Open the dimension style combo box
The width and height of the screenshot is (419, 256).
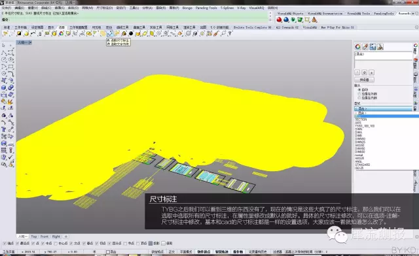click(x=384, y=108)
